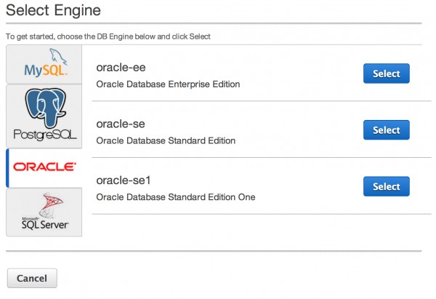Click the Oracle Database Standard Edition description
Screen dimensions: 436x299
click(166, 140)
